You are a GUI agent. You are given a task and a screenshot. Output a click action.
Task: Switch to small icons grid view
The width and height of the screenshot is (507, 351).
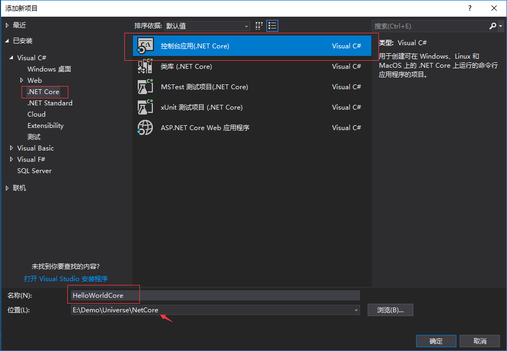(259, 26)
